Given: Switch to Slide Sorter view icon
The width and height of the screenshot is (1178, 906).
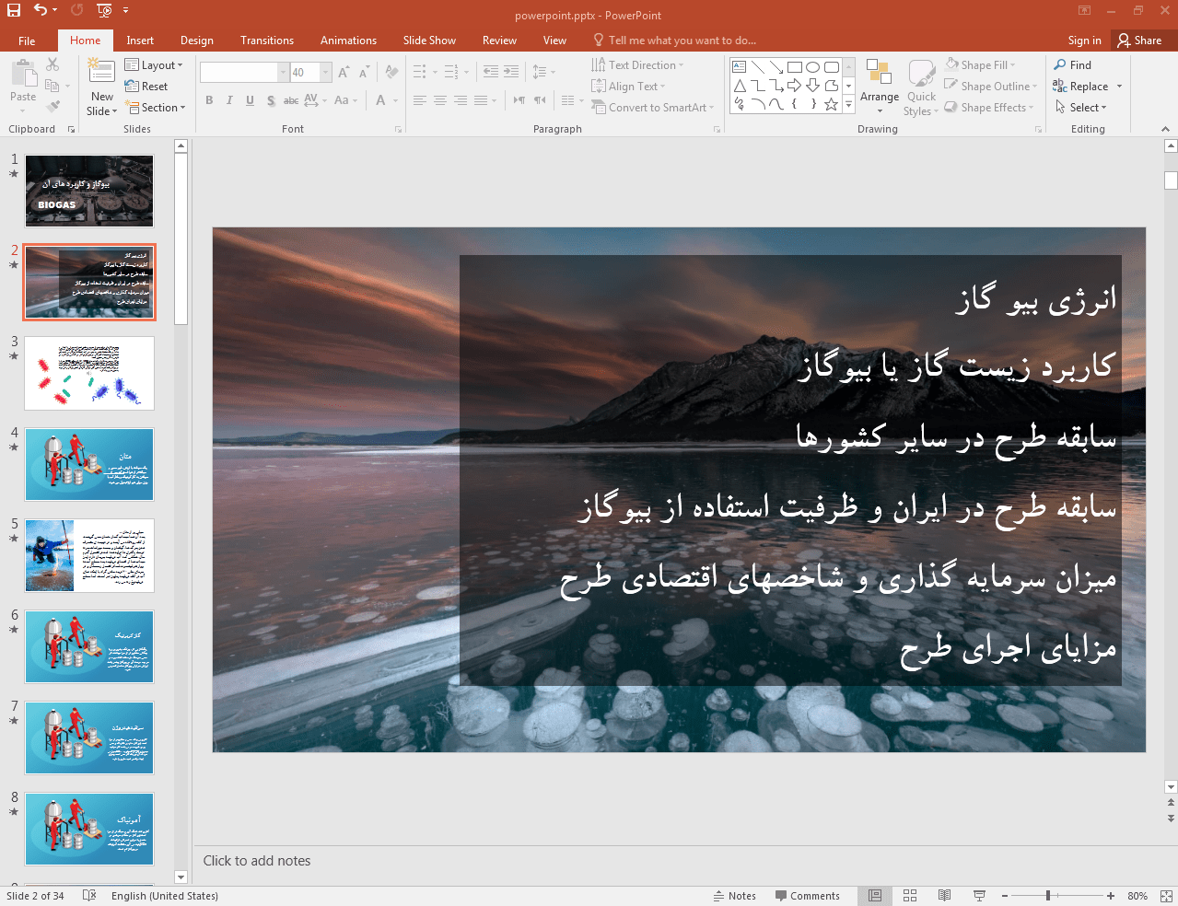Looking at the screenshot, I should (910, 896).
